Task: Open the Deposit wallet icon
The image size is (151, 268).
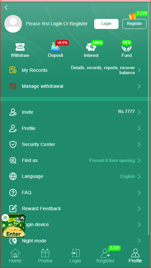Action: click(x=55, y=47)
